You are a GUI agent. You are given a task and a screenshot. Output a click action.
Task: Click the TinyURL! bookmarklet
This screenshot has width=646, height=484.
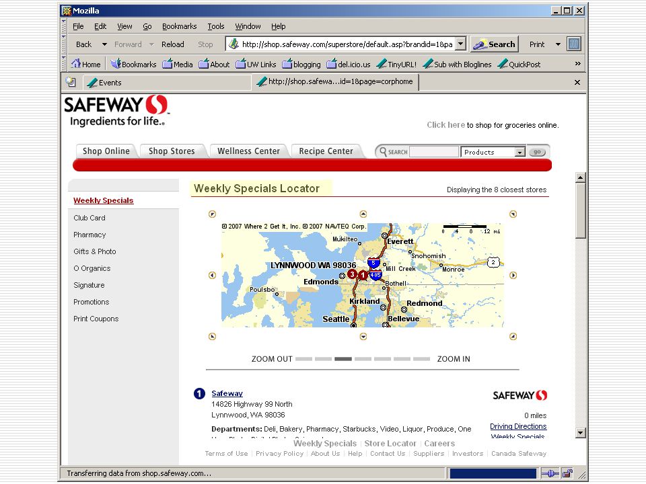pyautogui.click(x=397, y=65)
